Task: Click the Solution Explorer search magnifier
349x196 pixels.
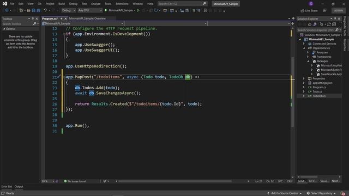Action: point(337,30)
